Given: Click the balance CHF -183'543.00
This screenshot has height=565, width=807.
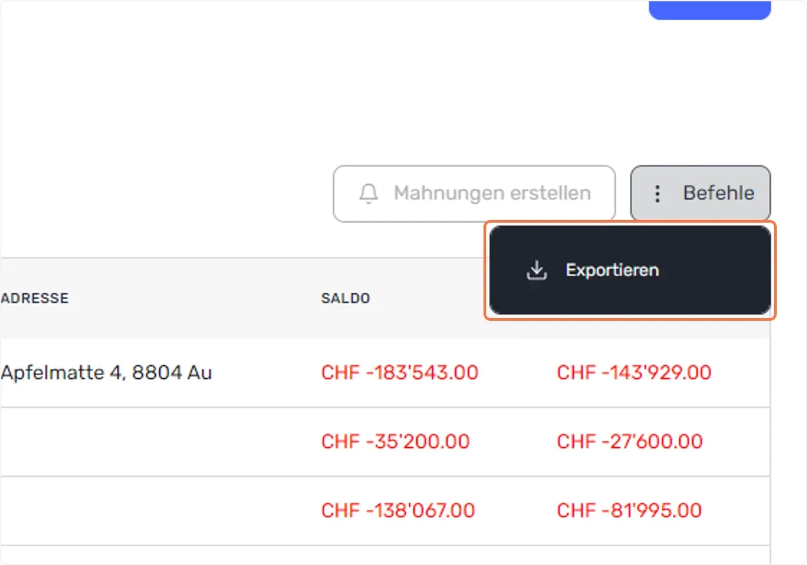Looking at the screenshot, I should coord(399,372).
